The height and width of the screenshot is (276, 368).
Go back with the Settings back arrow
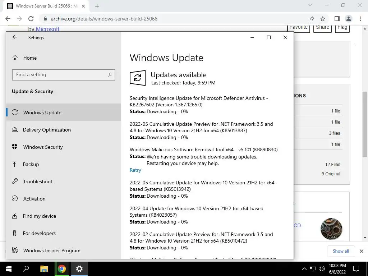[15, 37]
